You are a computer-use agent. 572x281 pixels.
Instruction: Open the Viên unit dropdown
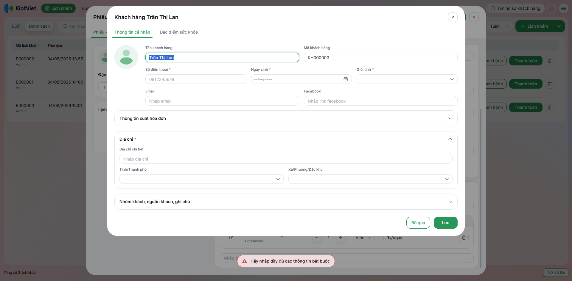pyautogui.click(x=363, y=238)
